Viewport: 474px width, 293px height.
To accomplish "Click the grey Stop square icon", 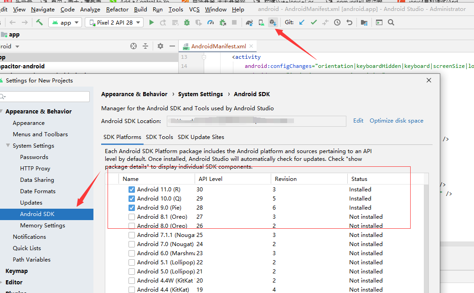I will pos(234,22).
